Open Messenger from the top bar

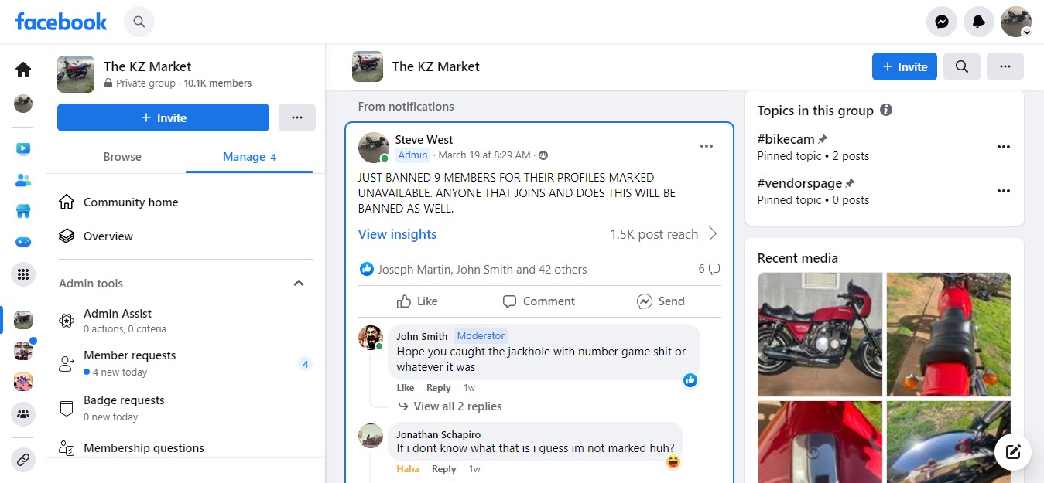(941, 22)
